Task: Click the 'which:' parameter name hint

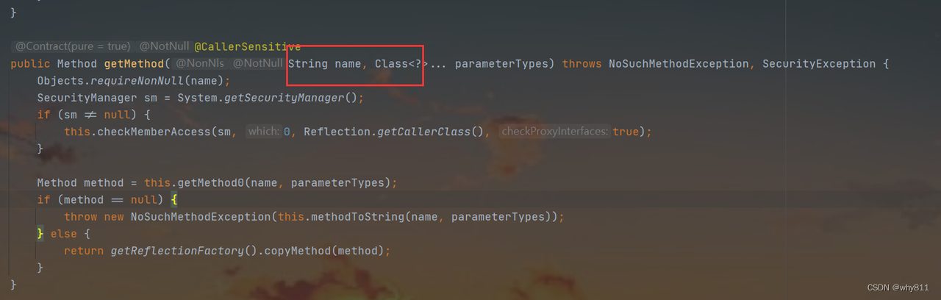Action: click(x=263, y=132)
